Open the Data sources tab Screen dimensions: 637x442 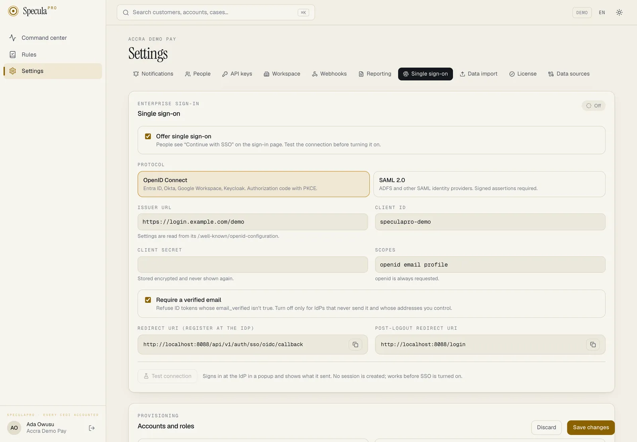[569, 74]
